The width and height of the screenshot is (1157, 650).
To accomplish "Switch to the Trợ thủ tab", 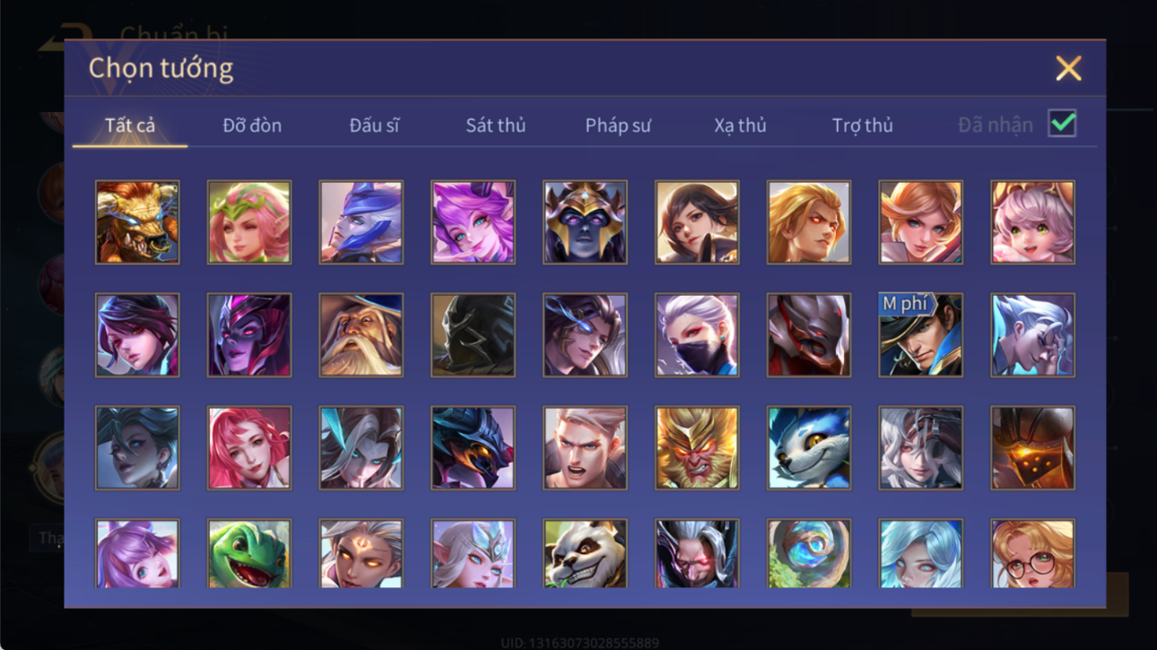I will pos(863,126).
